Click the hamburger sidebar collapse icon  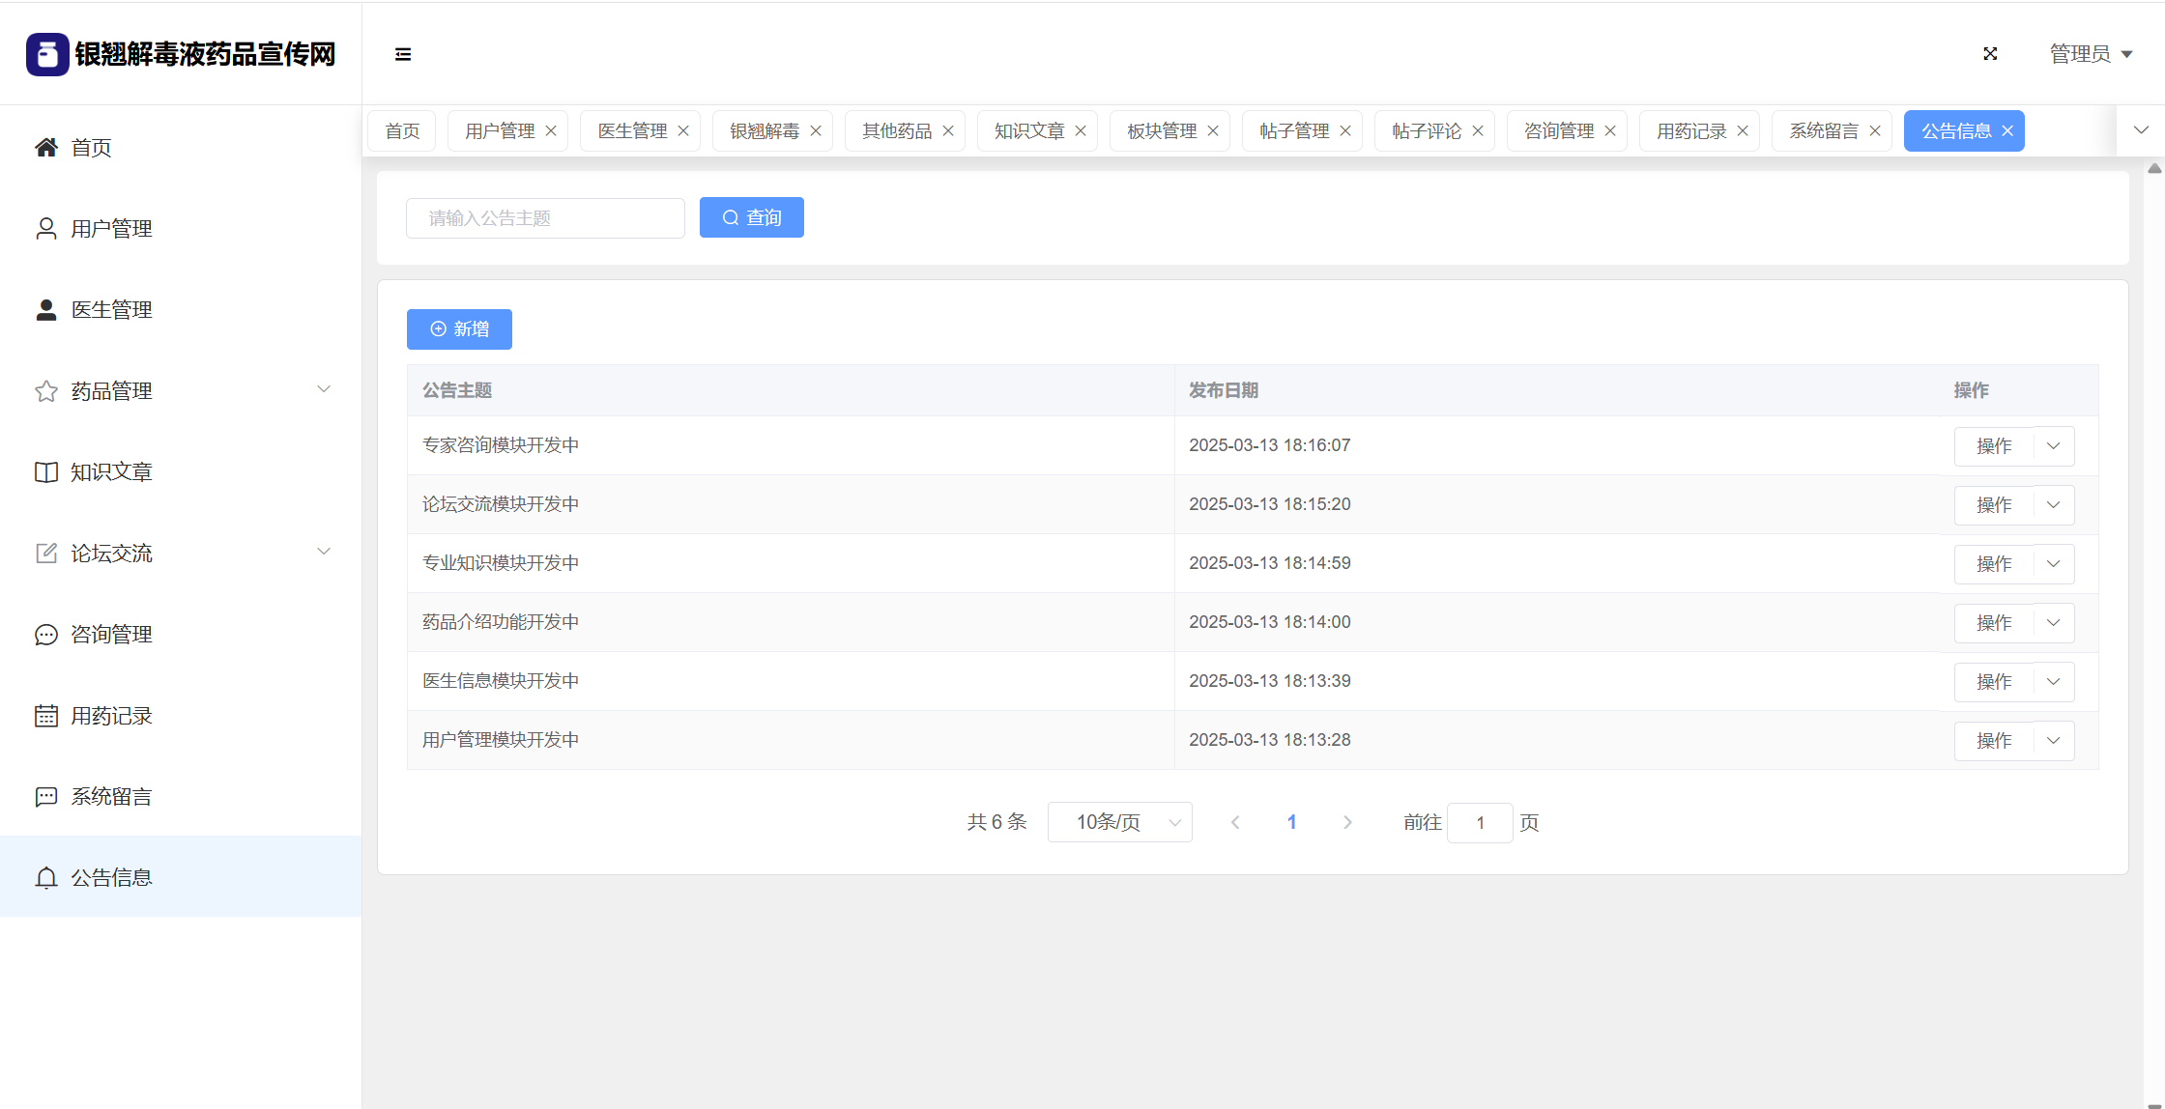click(x=403, y=54)
